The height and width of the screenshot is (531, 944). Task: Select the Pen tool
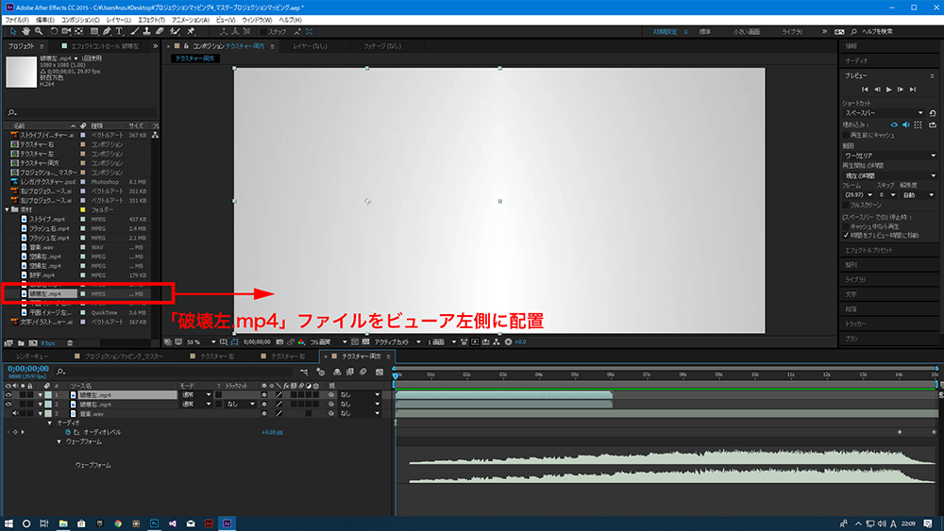[x=106, y=31]
